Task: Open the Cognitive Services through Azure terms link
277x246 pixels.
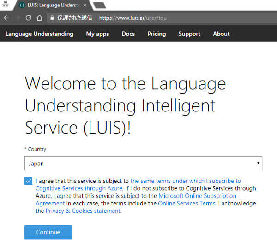Action: (x=138, y=184)
